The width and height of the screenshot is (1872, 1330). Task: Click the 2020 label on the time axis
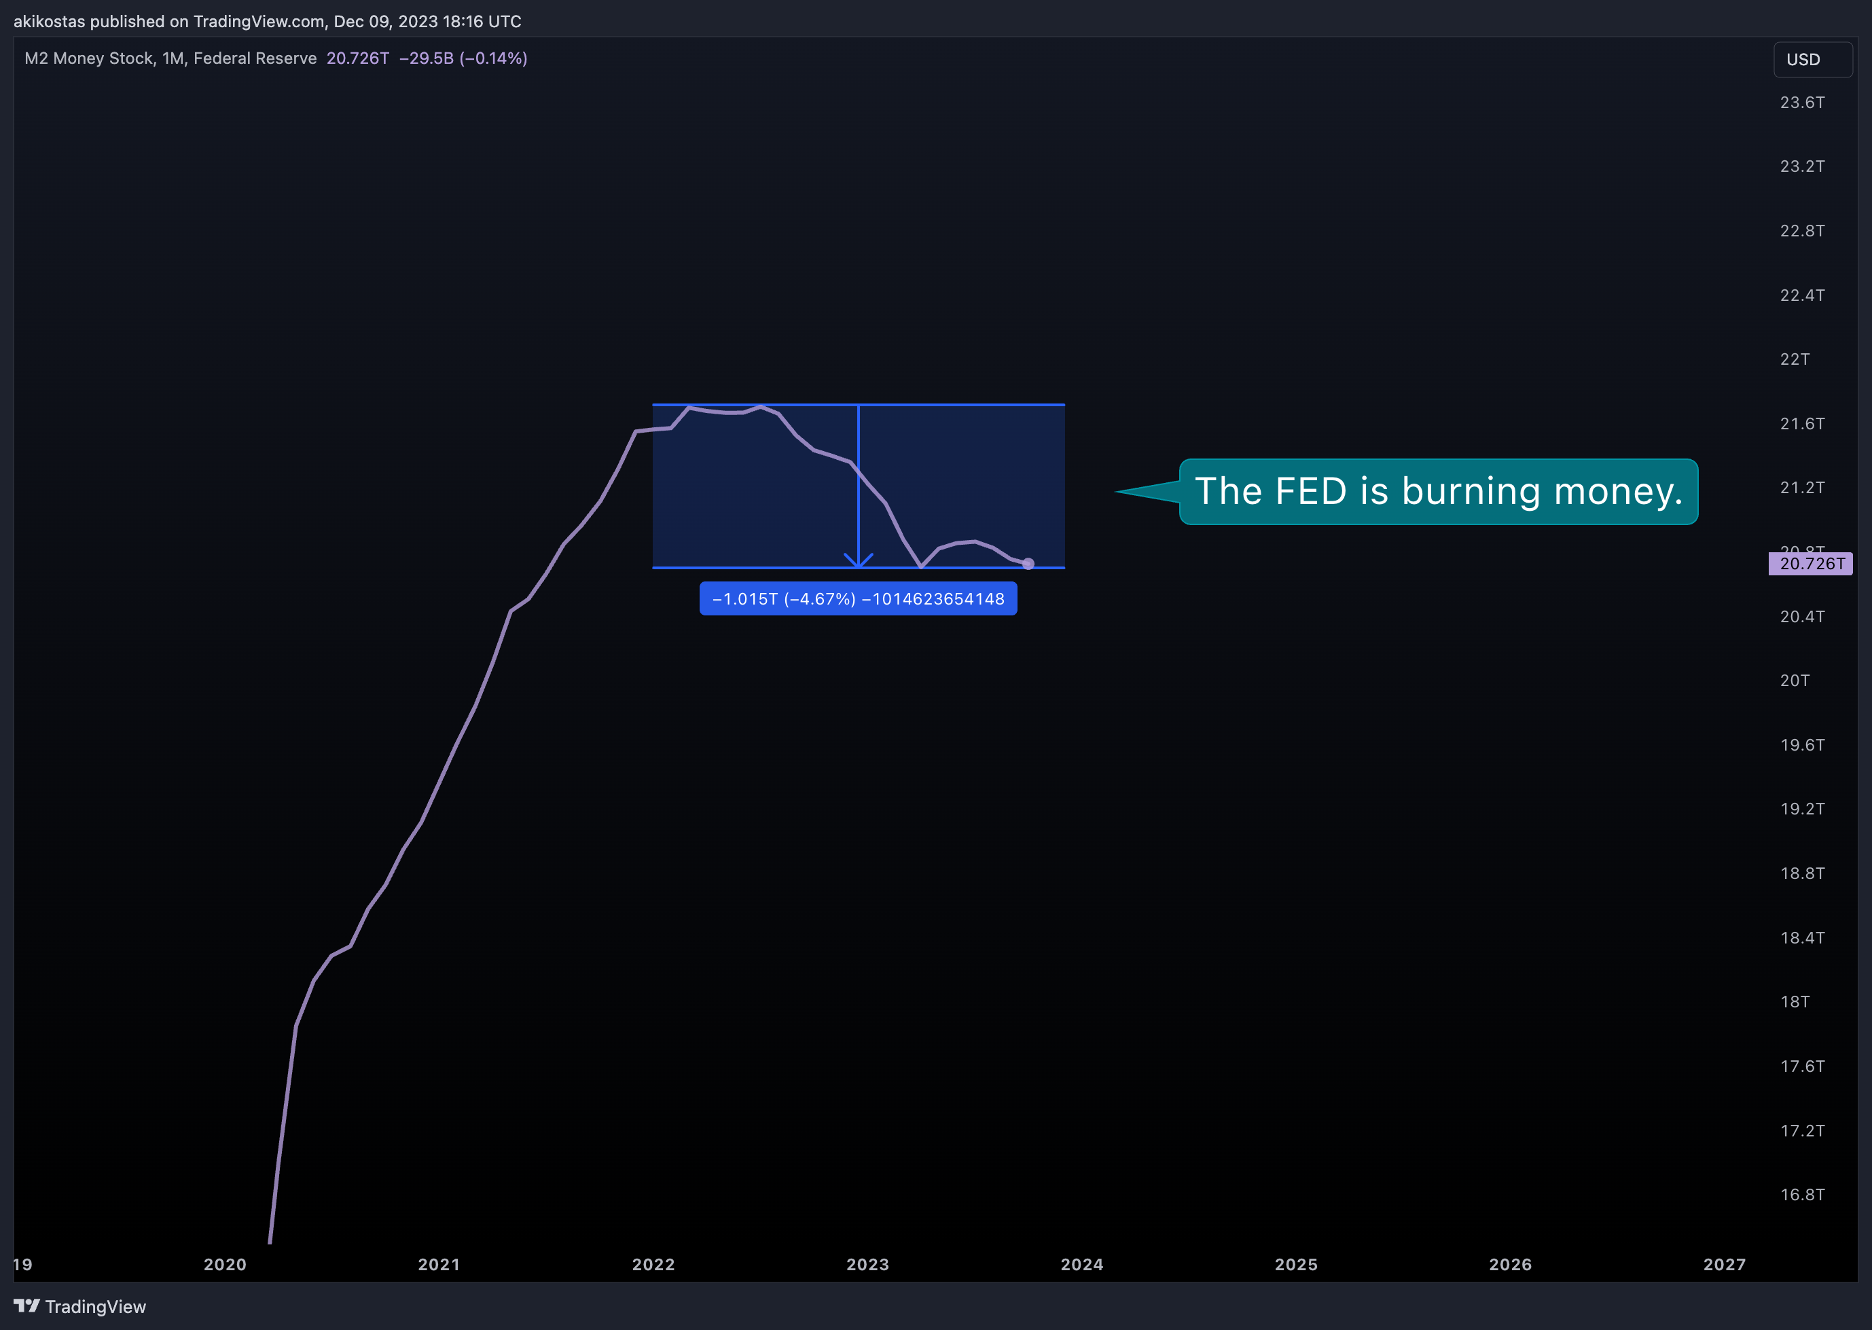[226, 1265]
